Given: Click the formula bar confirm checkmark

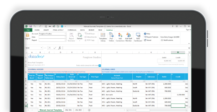Looking at the screenshot, I should click(55, 48).
